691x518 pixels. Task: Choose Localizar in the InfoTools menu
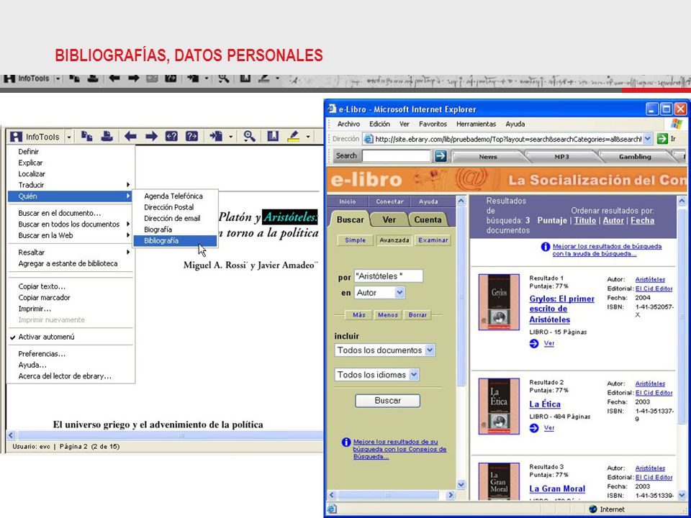pos(32,173)
